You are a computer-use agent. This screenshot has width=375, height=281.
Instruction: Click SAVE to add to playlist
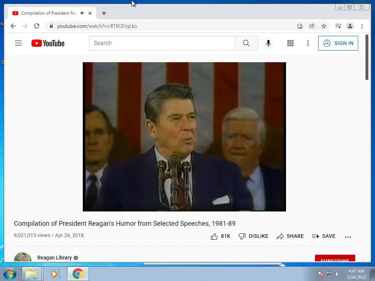(x=324, y=236)
